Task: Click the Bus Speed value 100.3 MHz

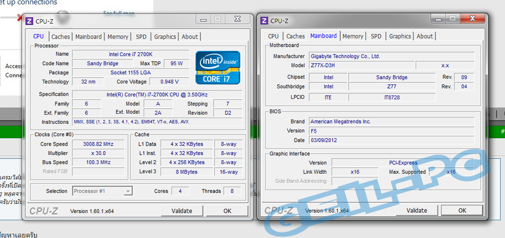Action: point(98,162)
